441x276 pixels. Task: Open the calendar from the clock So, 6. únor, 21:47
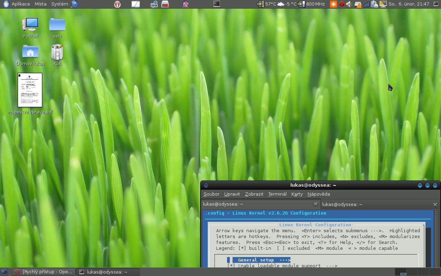[x=409, y=4]
